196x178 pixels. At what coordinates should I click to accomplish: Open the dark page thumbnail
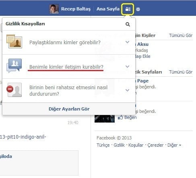[105, 119]
